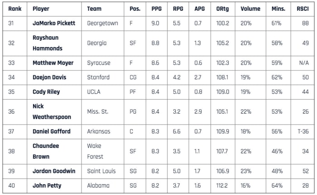Click the Player column header
Image resolution: width=317 pixels, height=195 pixels.
click(x=41, y=9)
